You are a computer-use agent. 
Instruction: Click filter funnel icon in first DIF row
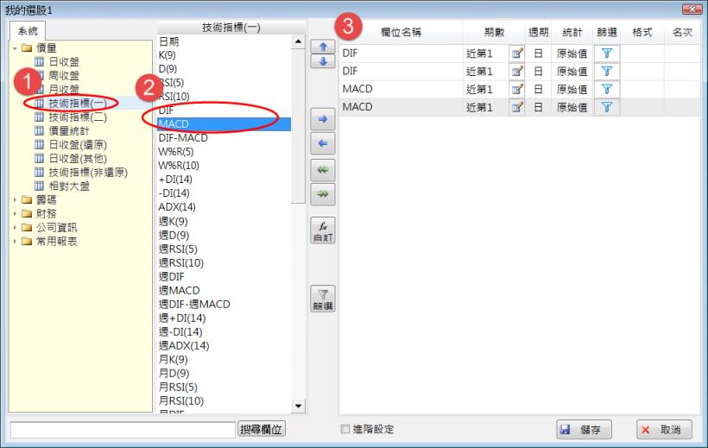pos(606,54)
